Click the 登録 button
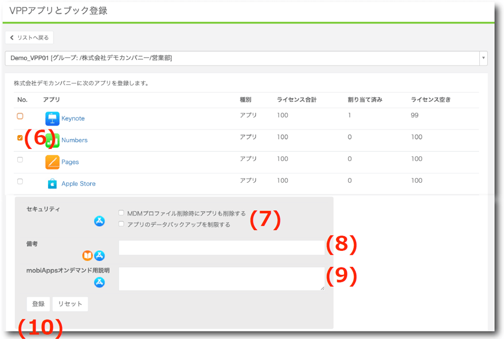 tap(38, 303)
